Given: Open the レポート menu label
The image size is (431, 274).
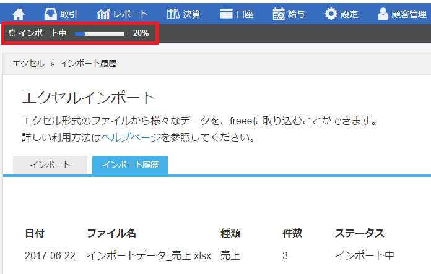Looking at the screenshot, I should coord(131,14).
